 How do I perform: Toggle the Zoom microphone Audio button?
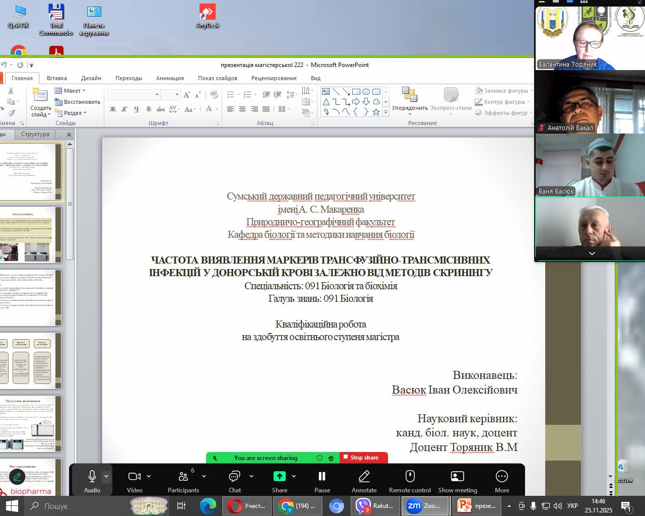pos(92,477)
